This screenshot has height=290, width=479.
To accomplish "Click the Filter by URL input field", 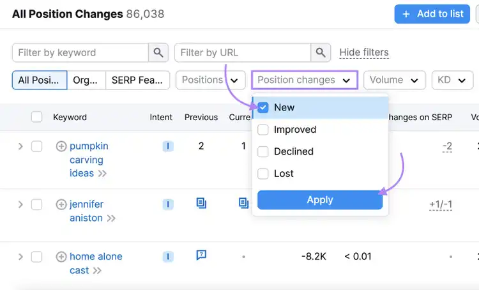I will pyautogui.click(x=243, y=52).
